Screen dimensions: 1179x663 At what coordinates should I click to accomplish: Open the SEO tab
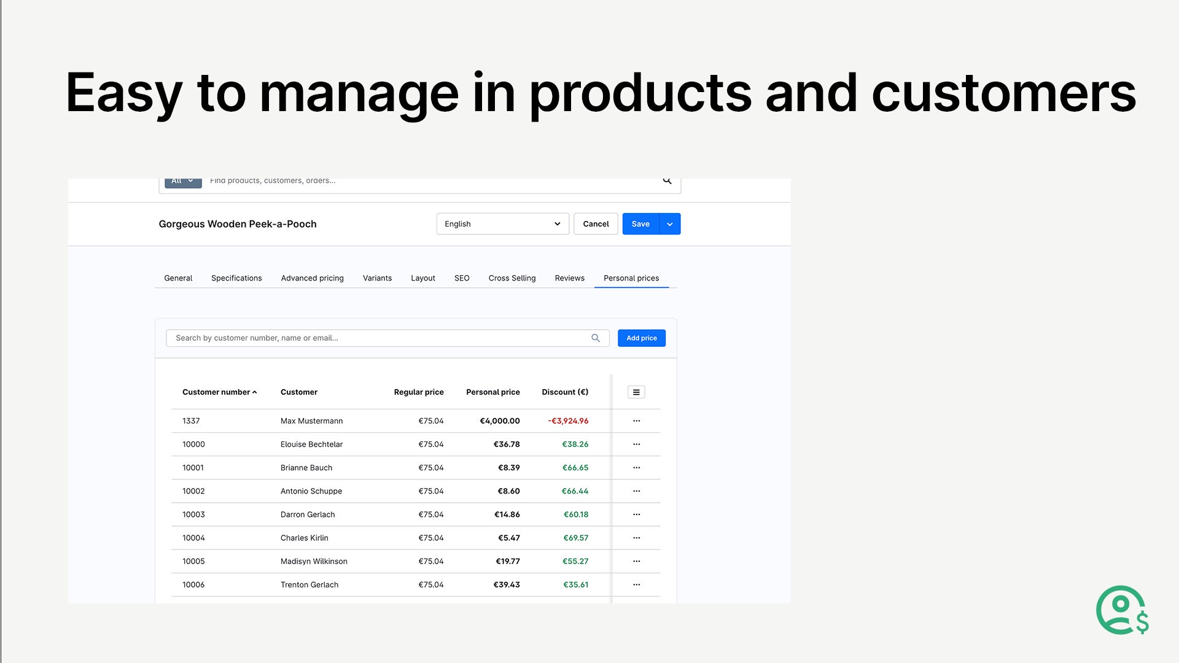[x=462, y=278]
